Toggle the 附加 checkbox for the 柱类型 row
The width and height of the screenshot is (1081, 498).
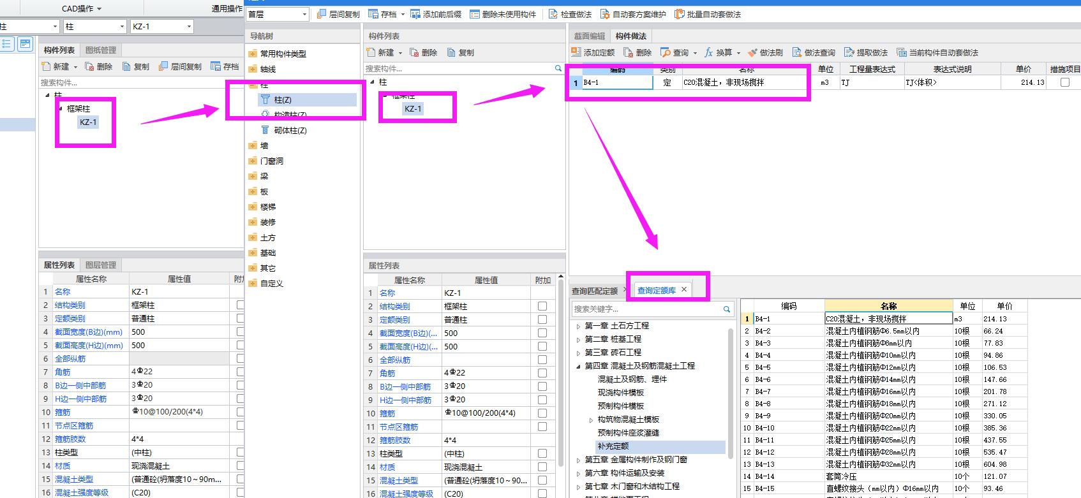point(542,453)
